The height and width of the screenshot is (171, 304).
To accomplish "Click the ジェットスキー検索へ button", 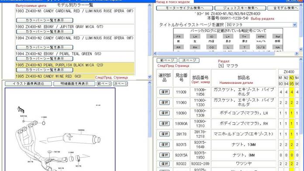I will point(240,8).
